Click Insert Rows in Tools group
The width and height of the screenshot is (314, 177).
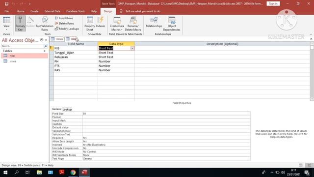64,18
